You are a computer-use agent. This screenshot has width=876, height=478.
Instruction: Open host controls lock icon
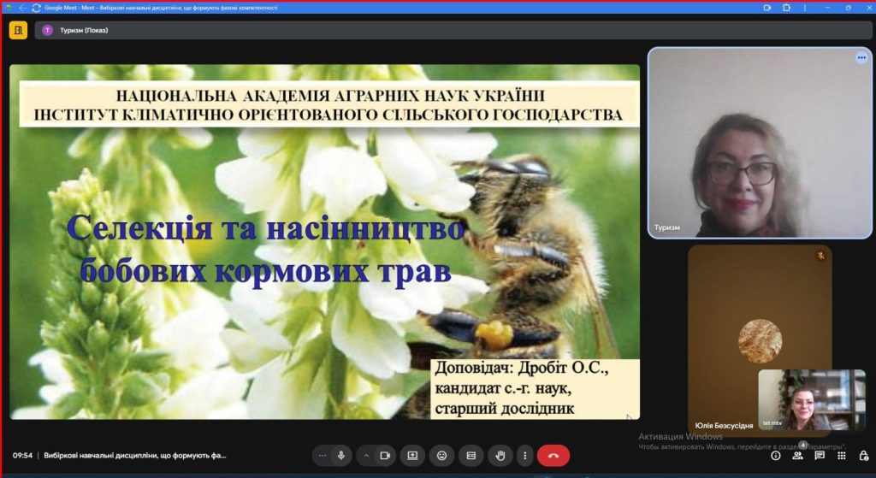click(x=864, y=456)
